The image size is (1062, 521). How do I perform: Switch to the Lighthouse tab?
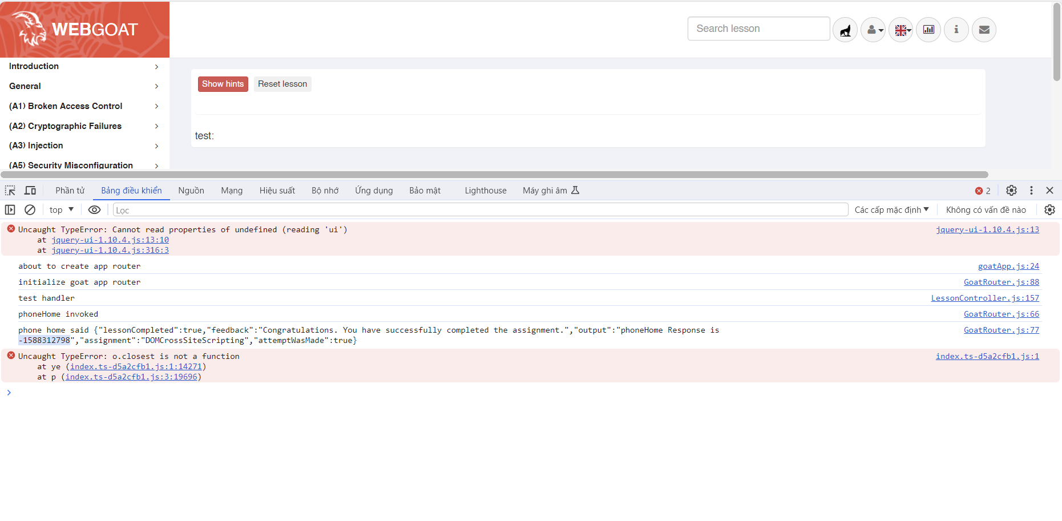tap(486, 191)
